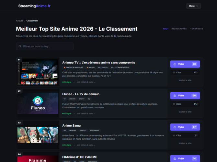
Task: Open the Menu dropdown in header
Action: [193, 6]
